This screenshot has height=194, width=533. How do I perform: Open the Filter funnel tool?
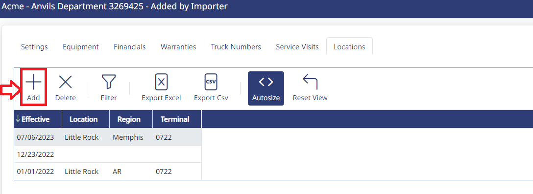pyautogui.click(x=109, y=82)
